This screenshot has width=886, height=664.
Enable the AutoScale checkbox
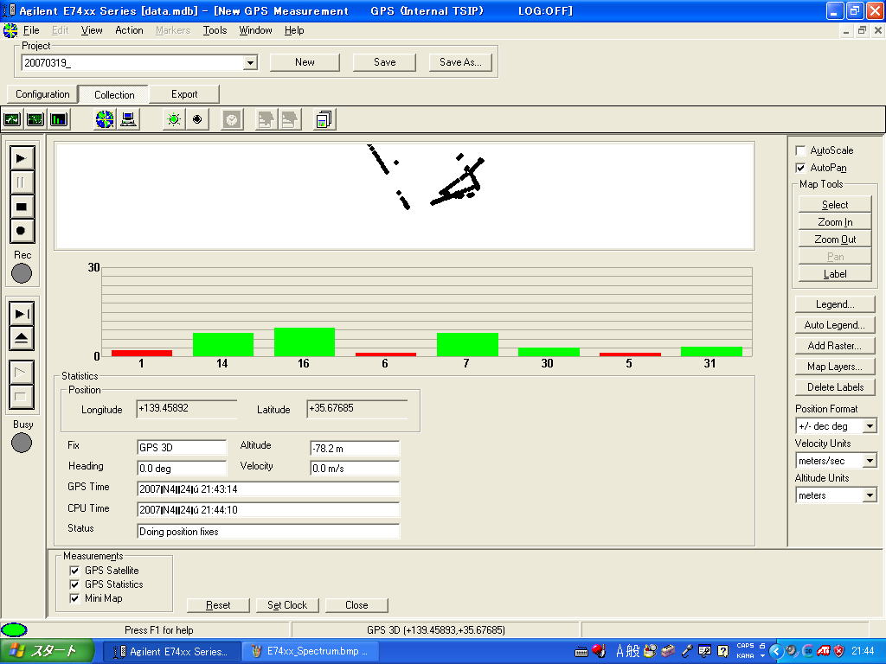click(800, 150)
